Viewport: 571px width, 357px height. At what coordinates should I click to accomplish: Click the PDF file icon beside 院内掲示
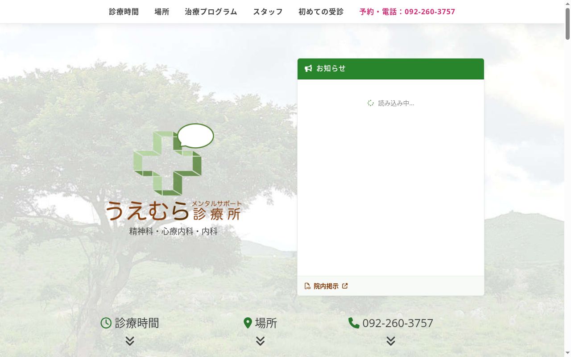click(x=308, y=286)
